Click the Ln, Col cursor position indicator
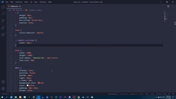 124,94
